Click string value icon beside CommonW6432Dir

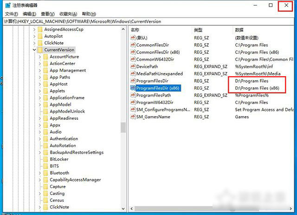click(x=133, y=59)
